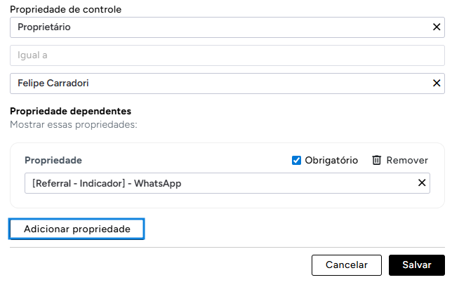Click the trash icon beside Remover
This screenshot has height=294, width=452.
(x=376, y=160)
